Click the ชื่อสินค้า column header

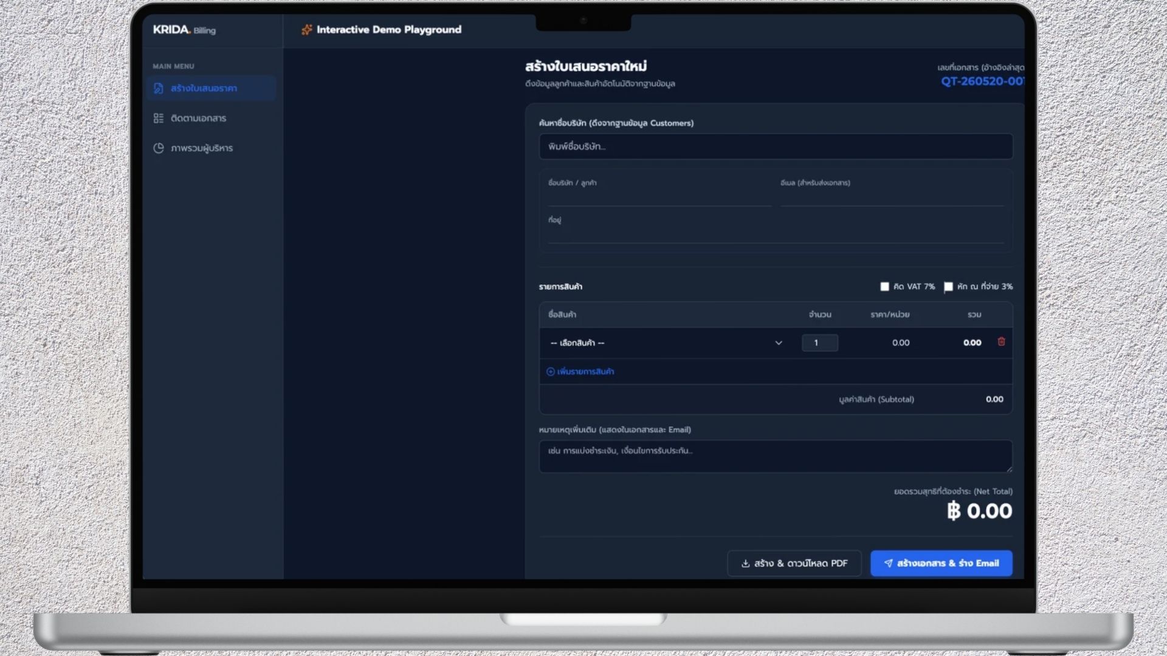pos(562,315)
